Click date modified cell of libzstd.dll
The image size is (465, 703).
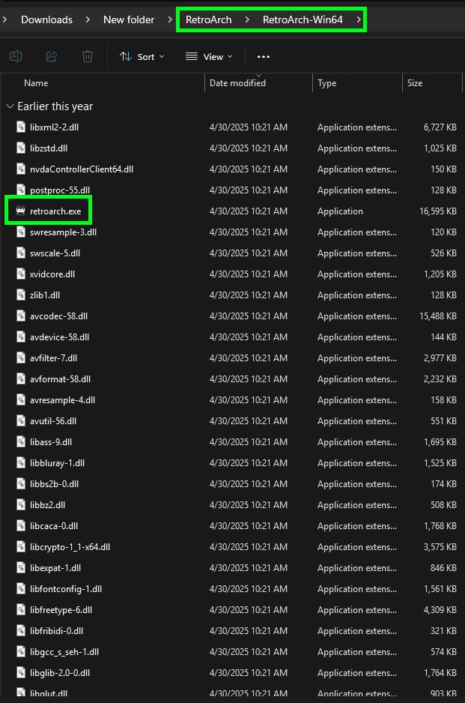(x=248, y=148)
